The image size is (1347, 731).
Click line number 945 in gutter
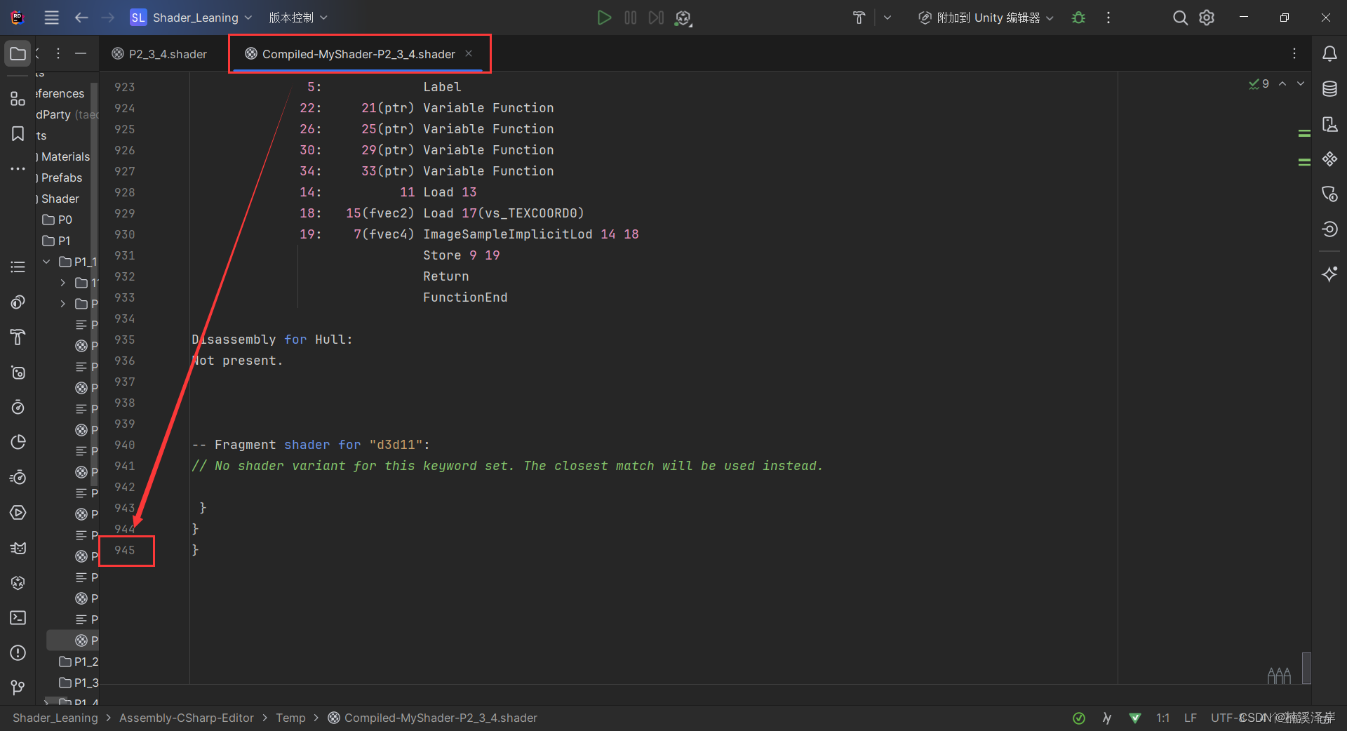[x=125, y=550]
